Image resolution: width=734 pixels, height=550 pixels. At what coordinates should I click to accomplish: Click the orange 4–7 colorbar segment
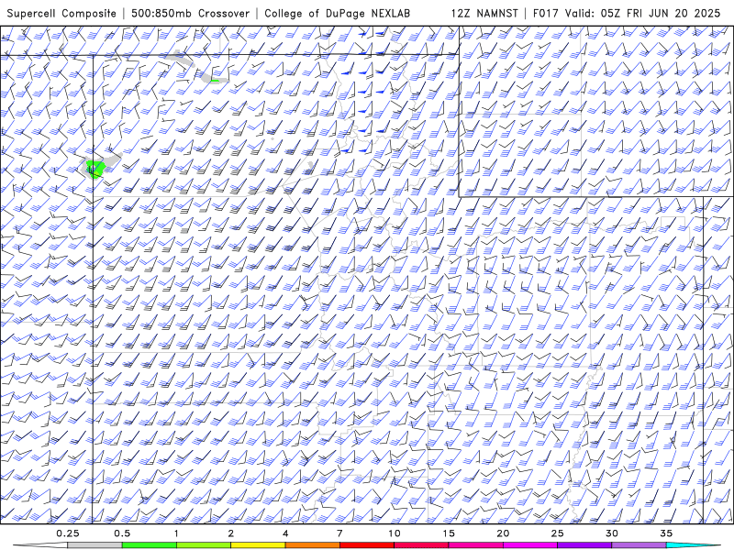[312, 545]
